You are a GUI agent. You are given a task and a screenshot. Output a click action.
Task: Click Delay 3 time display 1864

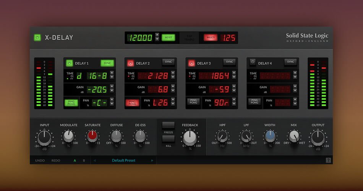coord(214,76)
